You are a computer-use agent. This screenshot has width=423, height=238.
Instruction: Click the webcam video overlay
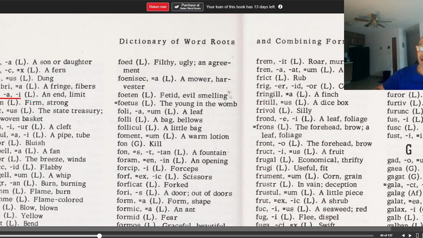click(383, 45)
